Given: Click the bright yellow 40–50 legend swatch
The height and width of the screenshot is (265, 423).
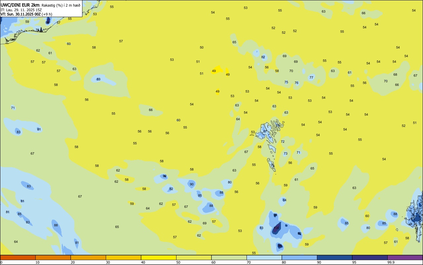Looking at the screenshot, I should click(159, 257).
